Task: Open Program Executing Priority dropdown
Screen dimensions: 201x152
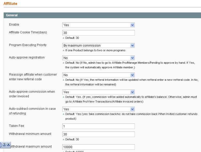Action: pos(99,45)
